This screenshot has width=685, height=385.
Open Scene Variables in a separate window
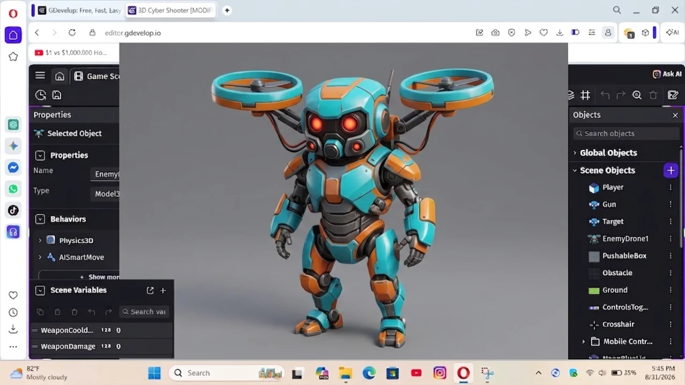pyautogui.click(x=150, y=290)
